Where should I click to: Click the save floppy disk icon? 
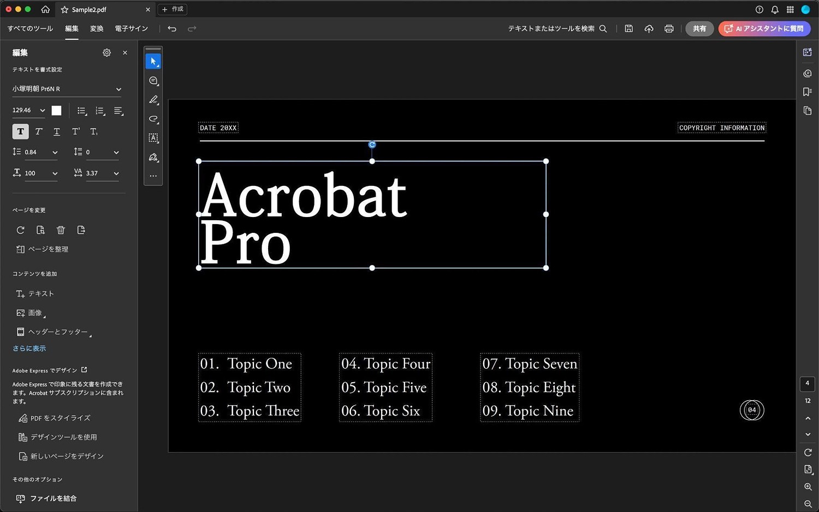(x=629, y=29)
